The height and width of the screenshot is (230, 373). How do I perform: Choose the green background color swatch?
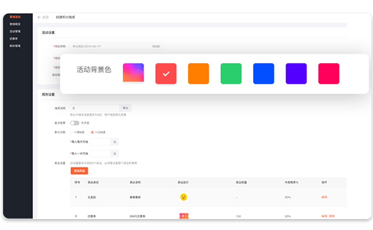(x=231, y=74)
